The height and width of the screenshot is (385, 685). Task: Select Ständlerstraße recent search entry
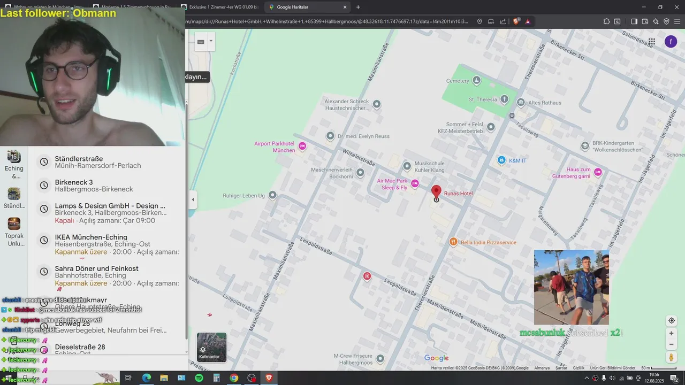[x=108, y=162]
